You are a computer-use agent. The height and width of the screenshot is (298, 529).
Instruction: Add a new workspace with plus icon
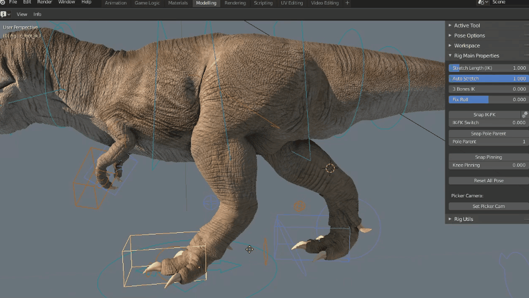[x=347, y=3]
